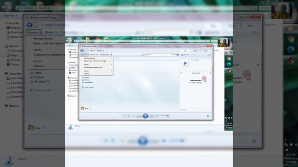Click Clear list button in sharp list pane
298x167 pixels.
tap(194, 55)
